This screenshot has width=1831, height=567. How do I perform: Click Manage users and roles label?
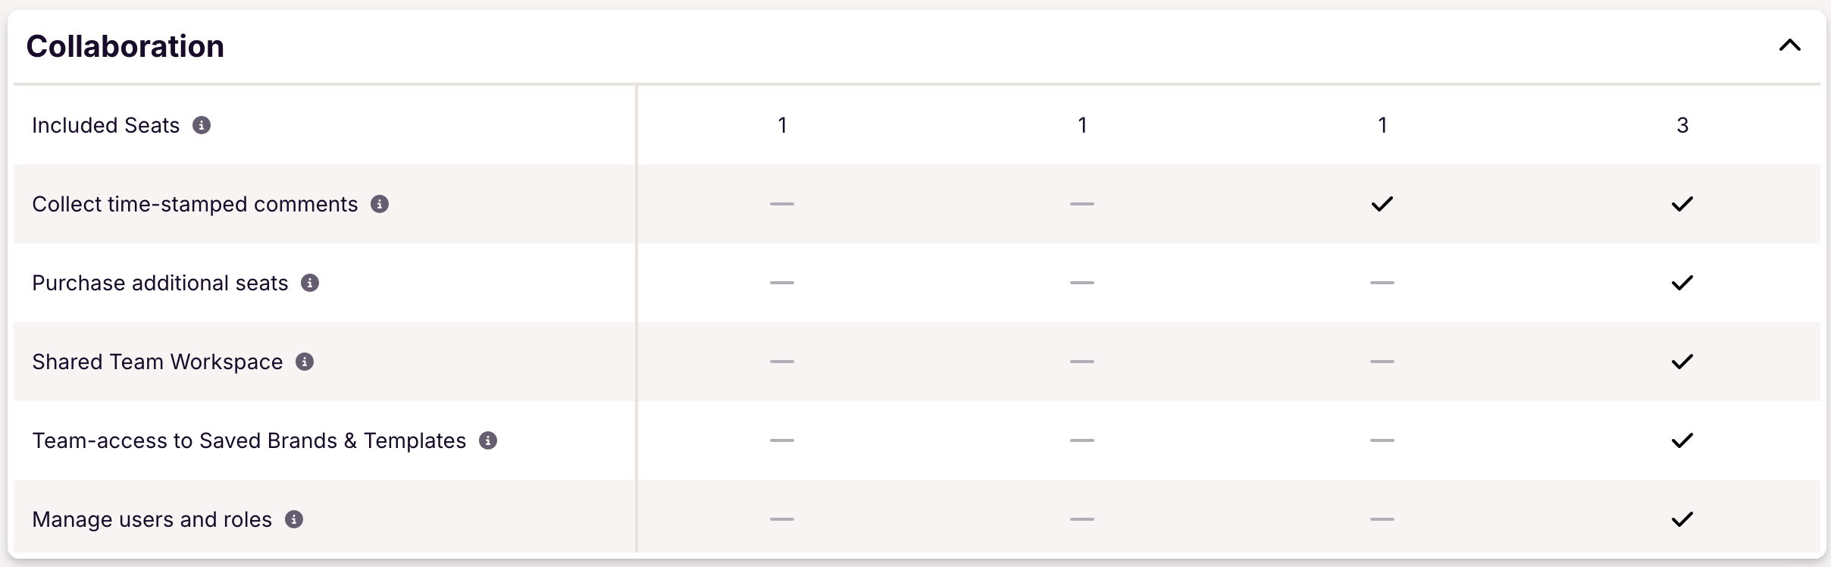(x=152, y=519)
